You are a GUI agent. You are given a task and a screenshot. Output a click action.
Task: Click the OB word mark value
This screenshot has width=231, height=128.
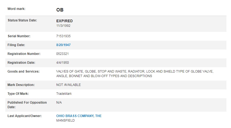point(60,10)
